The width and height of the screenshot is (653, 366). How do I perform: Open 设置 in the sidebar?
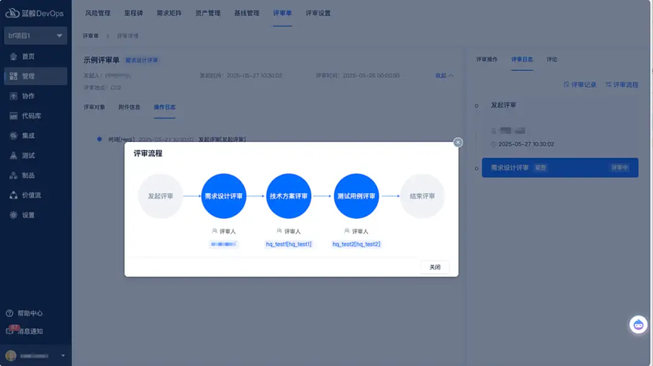pos(36,215)
